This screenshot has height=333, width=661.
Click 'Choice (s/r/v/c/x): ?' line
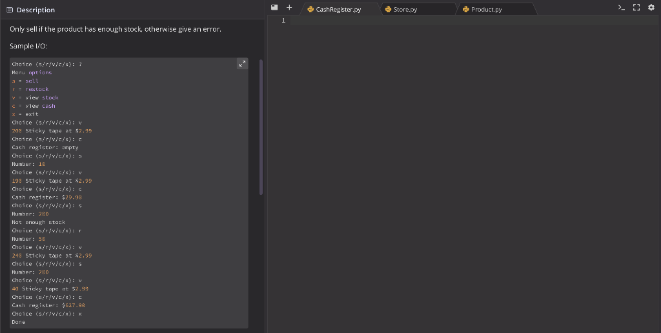[46, 64]
